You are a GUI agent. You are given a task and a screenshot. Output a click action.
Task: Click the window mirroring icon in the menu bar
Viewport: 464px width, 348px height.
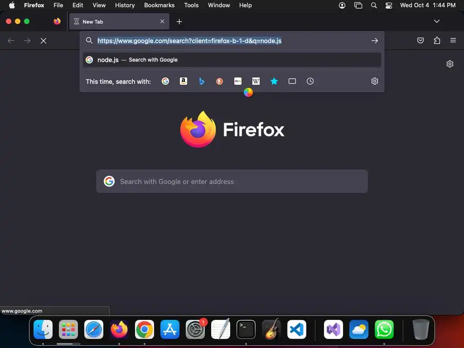pos(358,5)
